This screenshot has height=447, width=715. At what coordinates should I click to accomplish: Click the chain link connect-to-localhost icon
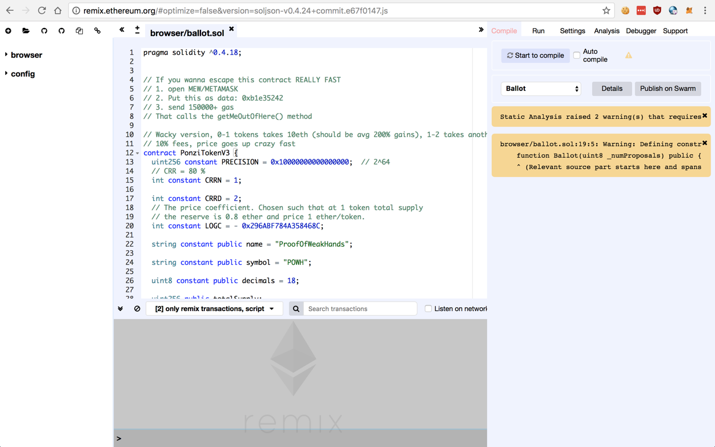click(97, 31)
